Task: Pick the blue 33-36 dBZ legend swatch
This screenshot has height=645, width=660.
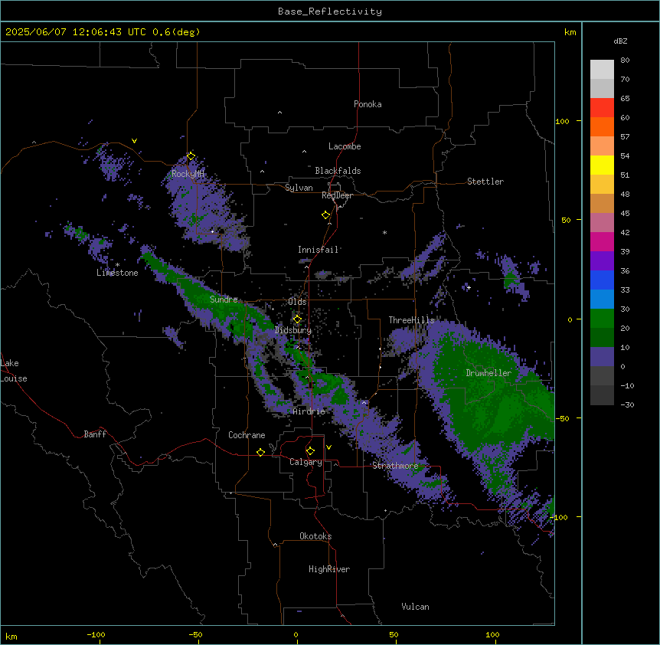Action: 602,280
